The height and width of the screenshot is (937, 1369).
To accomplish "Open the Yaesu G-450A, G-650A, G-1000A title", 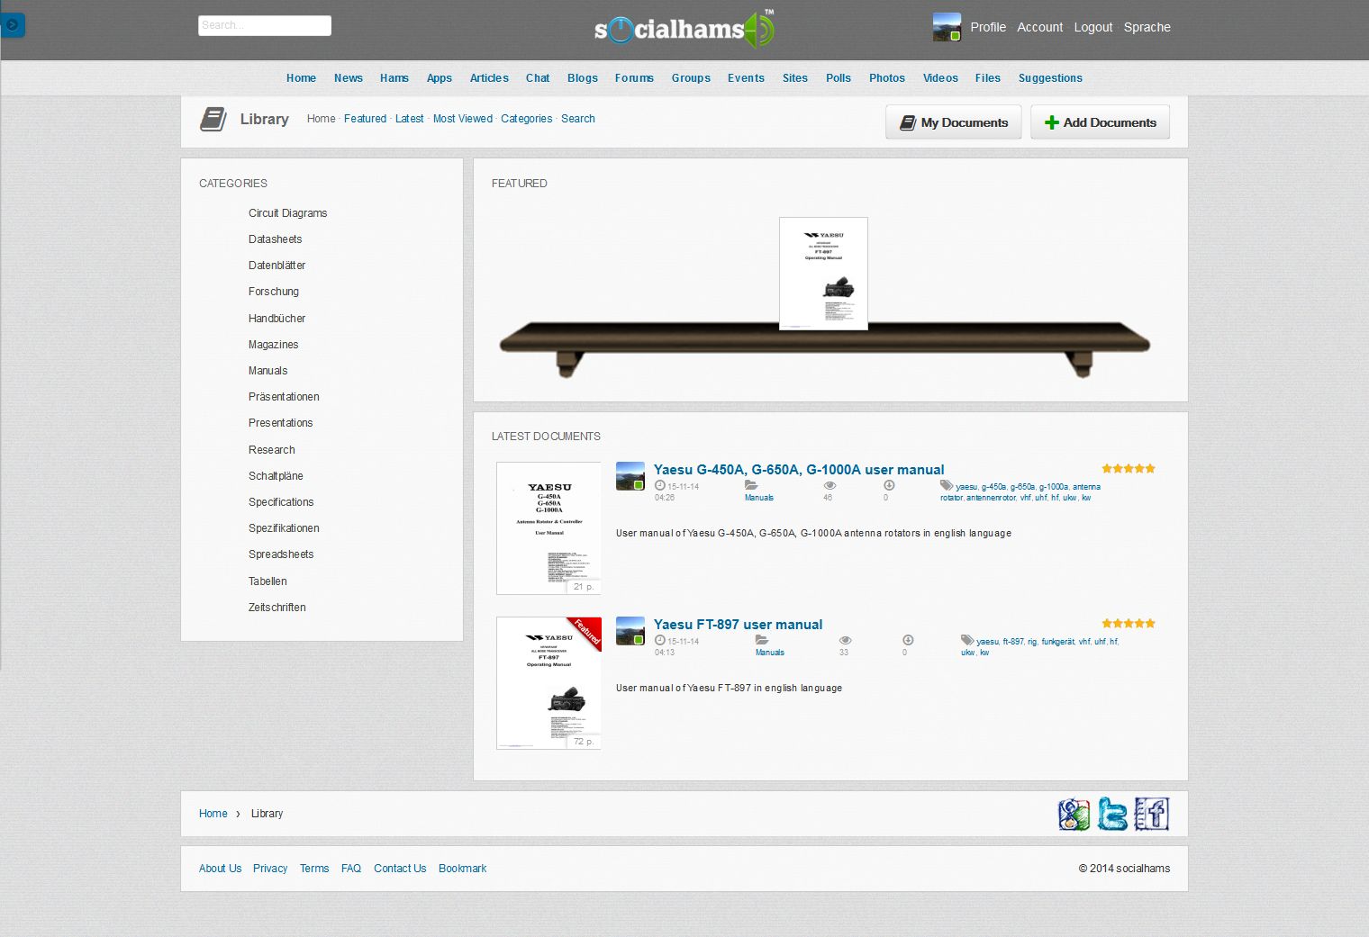I will pyautogui.click(x=799, y=470).
